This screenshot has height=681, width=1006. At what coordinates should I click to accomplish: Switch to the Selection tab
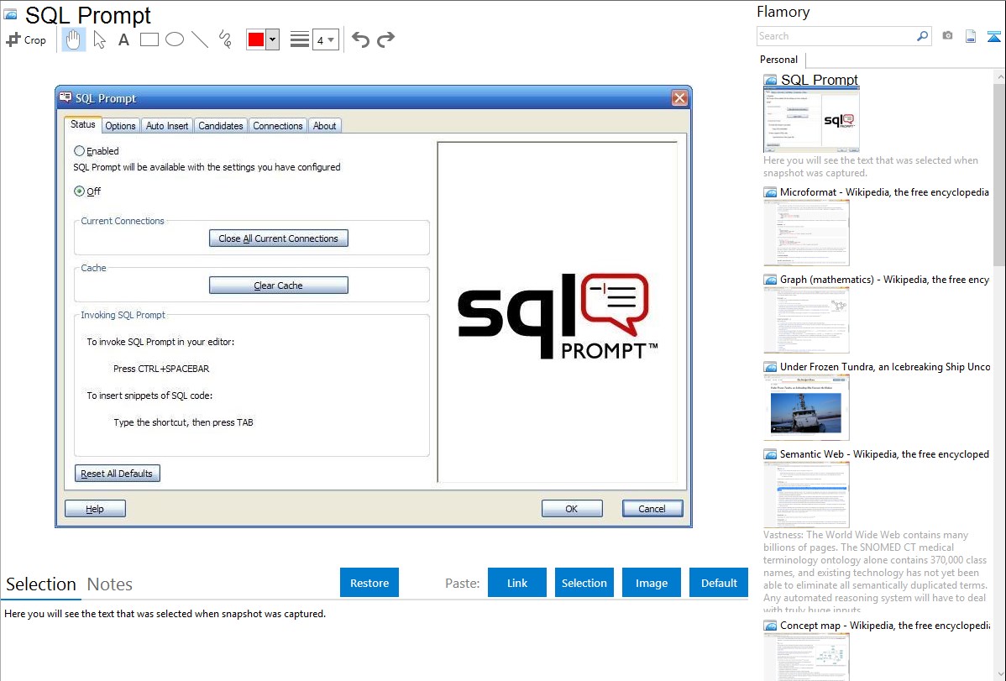(41, 584)
